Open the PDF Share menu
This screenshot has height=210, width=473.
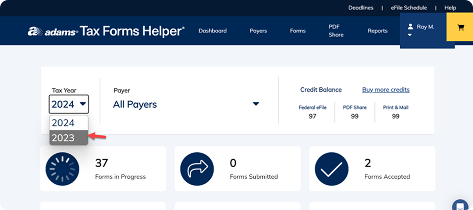(336, 31)
